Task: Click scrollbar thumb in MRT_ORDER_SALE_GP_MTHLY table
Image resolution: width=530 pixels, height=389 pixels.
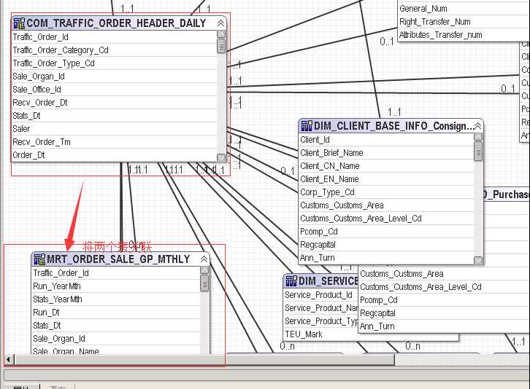Action: click(x=204, y=283)
